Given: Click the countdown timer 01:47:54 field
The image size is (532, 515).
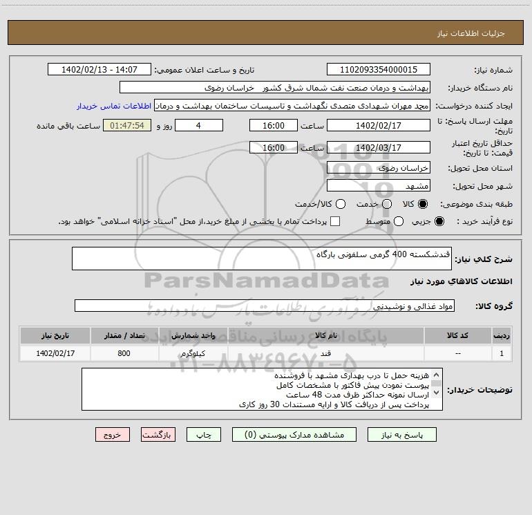Looking at the screenshot, I should [127, 125].
